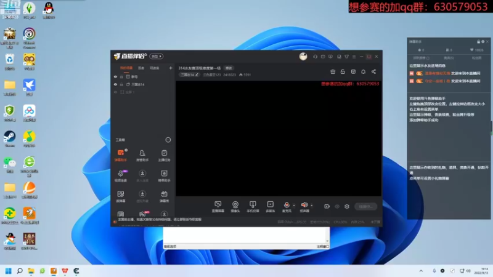Expand the system tray hidden icons chevron
493x277 pixels.
pos(421,271)
